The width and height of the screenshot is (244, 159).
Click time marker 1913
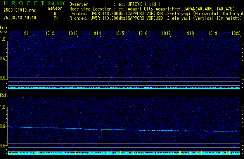point(73,33)
